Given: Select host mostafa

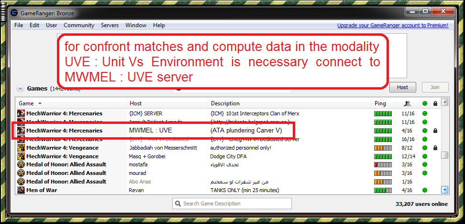Looking at the screenshot, I should (138, 164).
